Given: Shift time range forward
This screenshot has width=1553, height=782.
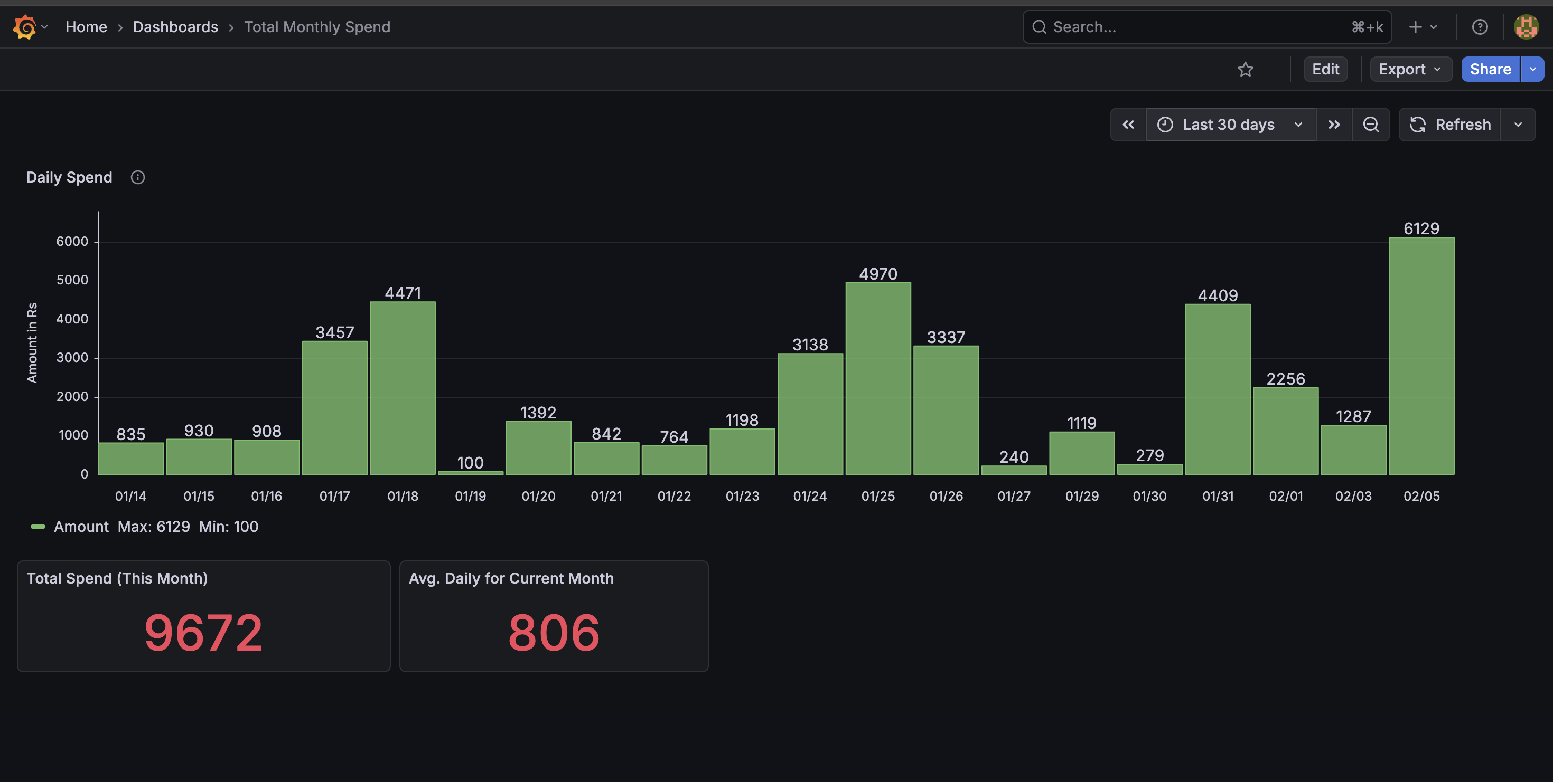Looking at the screenshot, I should 1334,125.
